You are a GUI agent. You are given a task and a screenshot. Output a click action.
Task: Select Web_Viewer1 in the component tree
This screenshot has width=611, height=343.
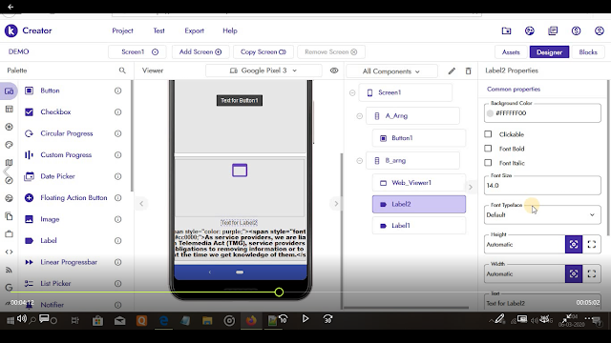pyautogui.click(x=419, y=183)
